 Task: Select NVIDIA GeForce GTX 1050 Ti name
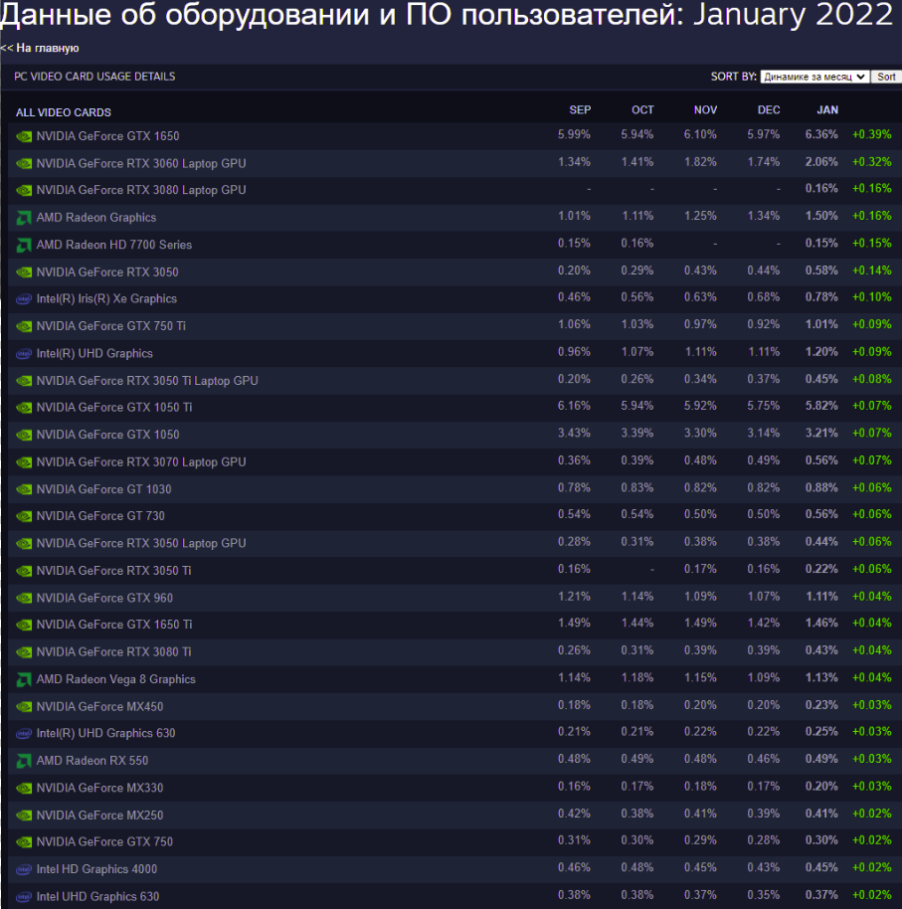click(x=114, y=407)
